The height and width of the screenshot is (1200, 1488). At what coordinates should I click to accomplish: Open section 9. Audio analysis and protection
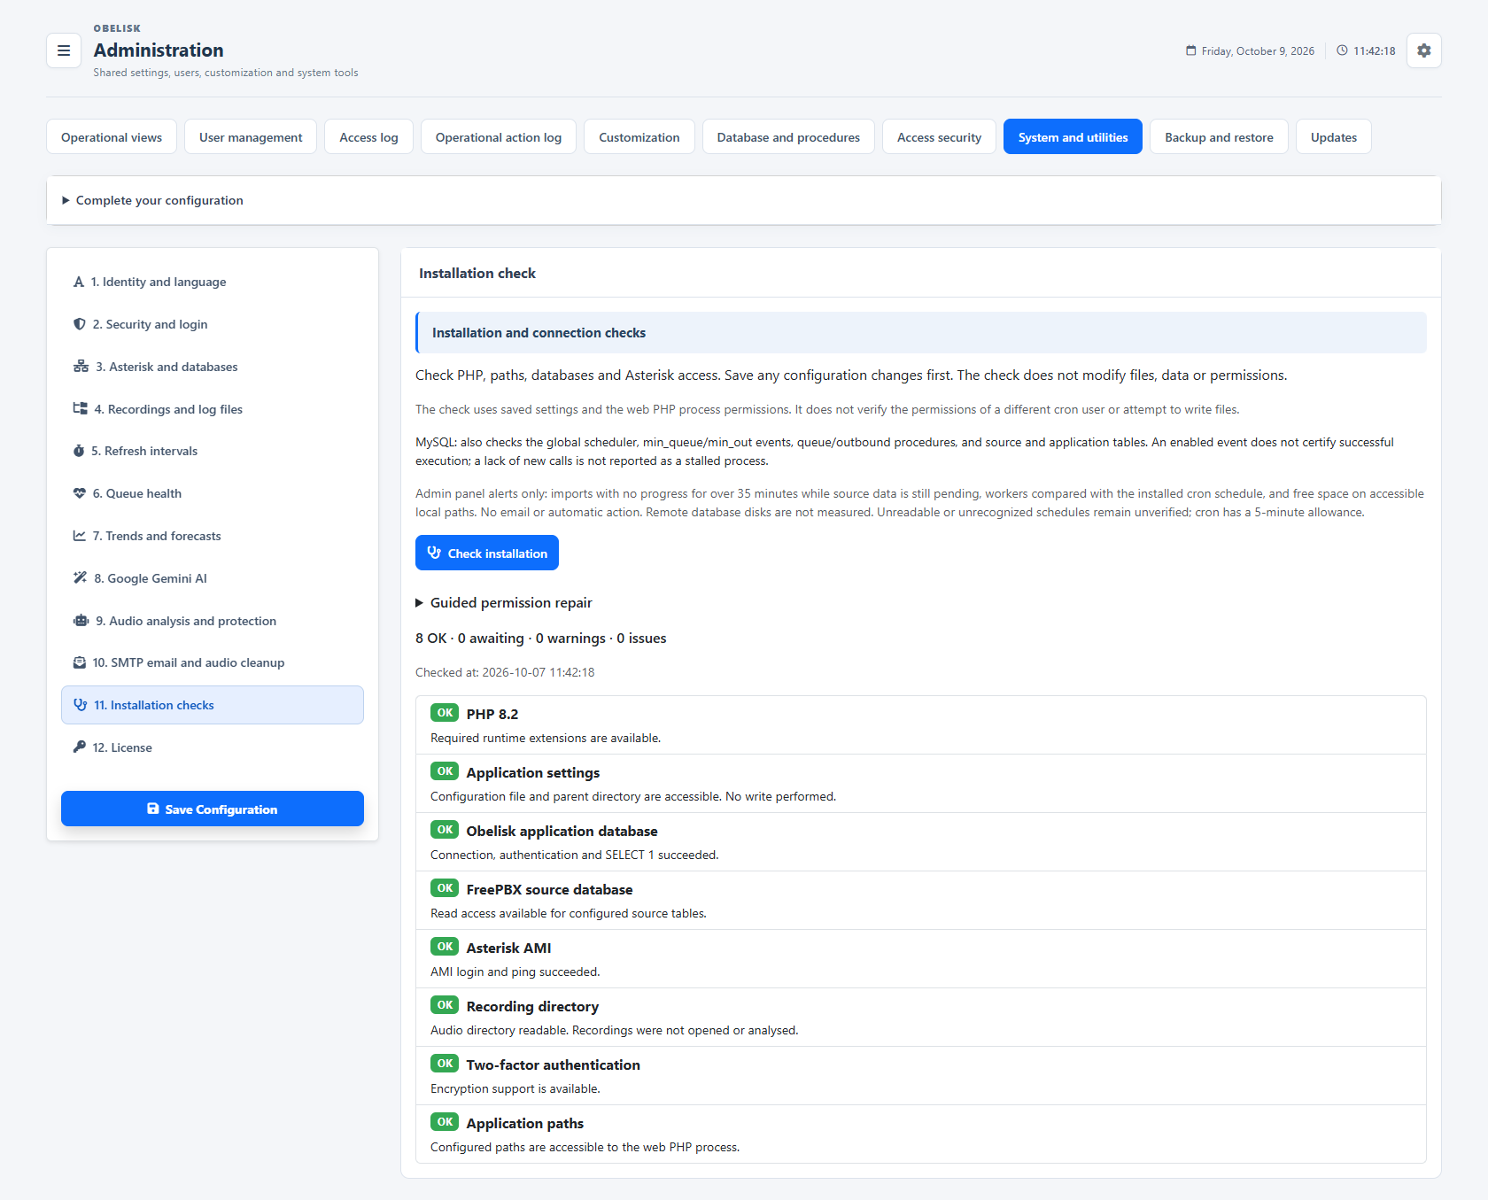coord(213,621)
